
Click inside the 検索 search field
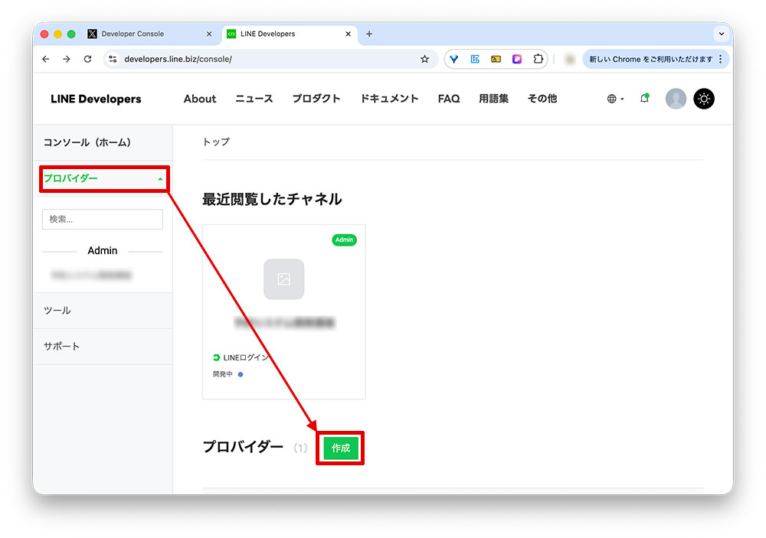pyautogui.click(x=102, y=220)
